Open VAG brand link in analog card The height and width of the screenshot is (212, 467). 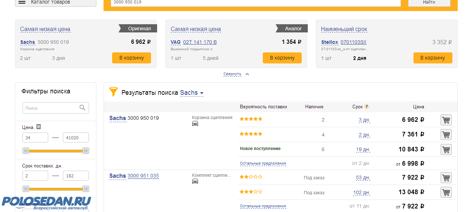176,42
